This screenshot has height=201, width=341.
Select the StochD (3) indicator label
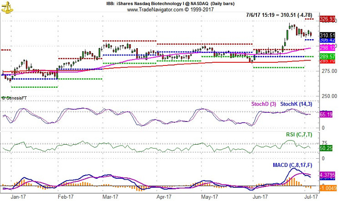click(x=264, y=104)
